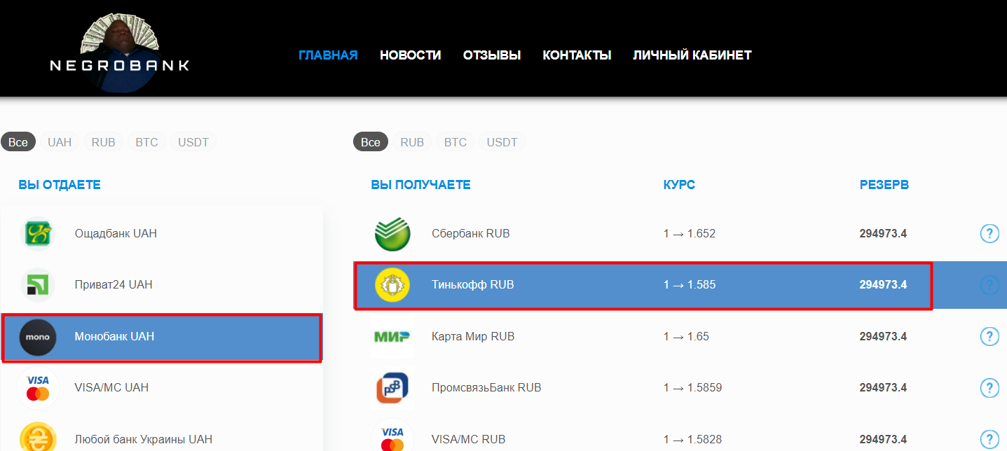Filter give list by USDT
Screen dimensions: 1007x451
193,142
